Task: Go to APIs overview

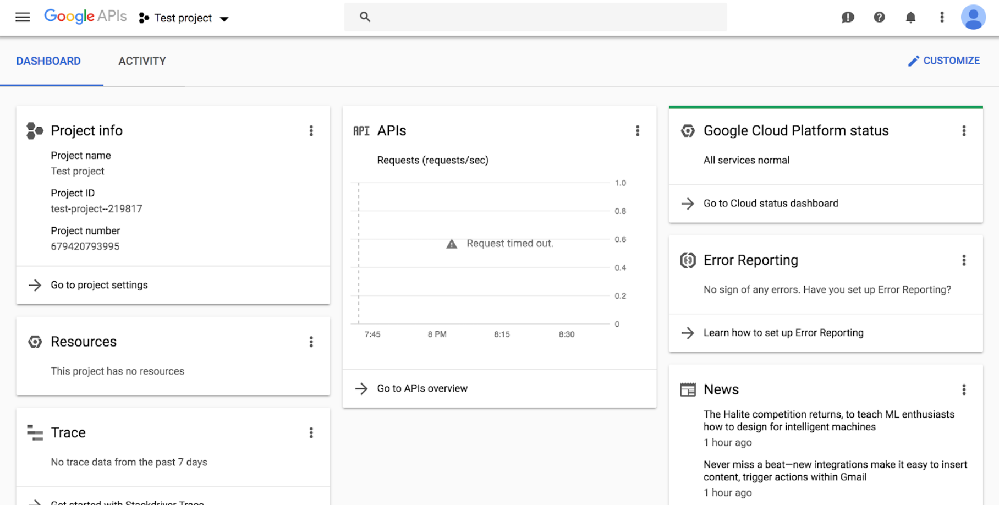Action: click(422, 388)
